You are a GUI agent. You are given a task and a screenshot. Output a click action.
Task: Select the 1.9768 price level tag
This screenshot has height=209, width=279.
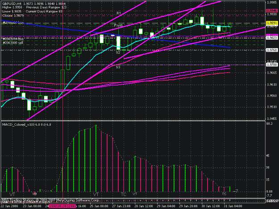pyautogui.click(x=272, y=50)
